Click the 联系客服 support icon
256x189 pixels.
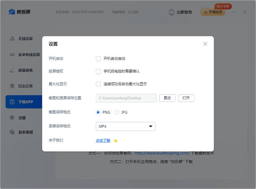[12, 132]
